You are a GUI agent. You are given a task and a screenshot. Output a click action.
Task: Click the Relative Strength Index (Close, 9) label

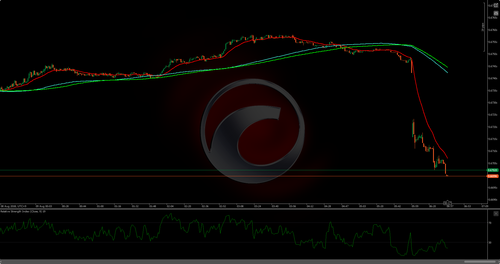[23, 212]
